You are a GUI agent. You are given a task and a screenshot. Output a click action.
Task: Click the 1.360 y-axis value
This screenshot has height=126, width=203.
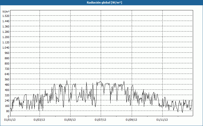tap(6, 26)
